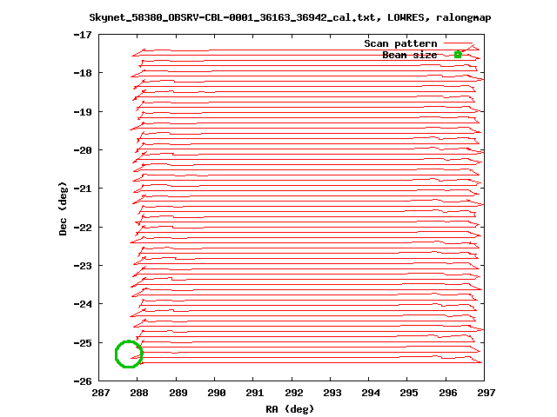Screen dimensions: 557x417
Task: Click the large green beam circle
Action: click(129, 354)
